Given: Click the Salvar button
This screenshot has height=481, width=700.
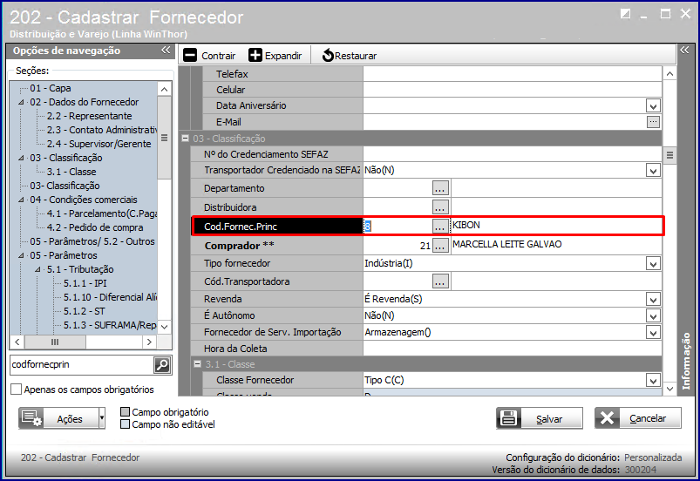Looking at the screenshot, I should pos(540,418).
